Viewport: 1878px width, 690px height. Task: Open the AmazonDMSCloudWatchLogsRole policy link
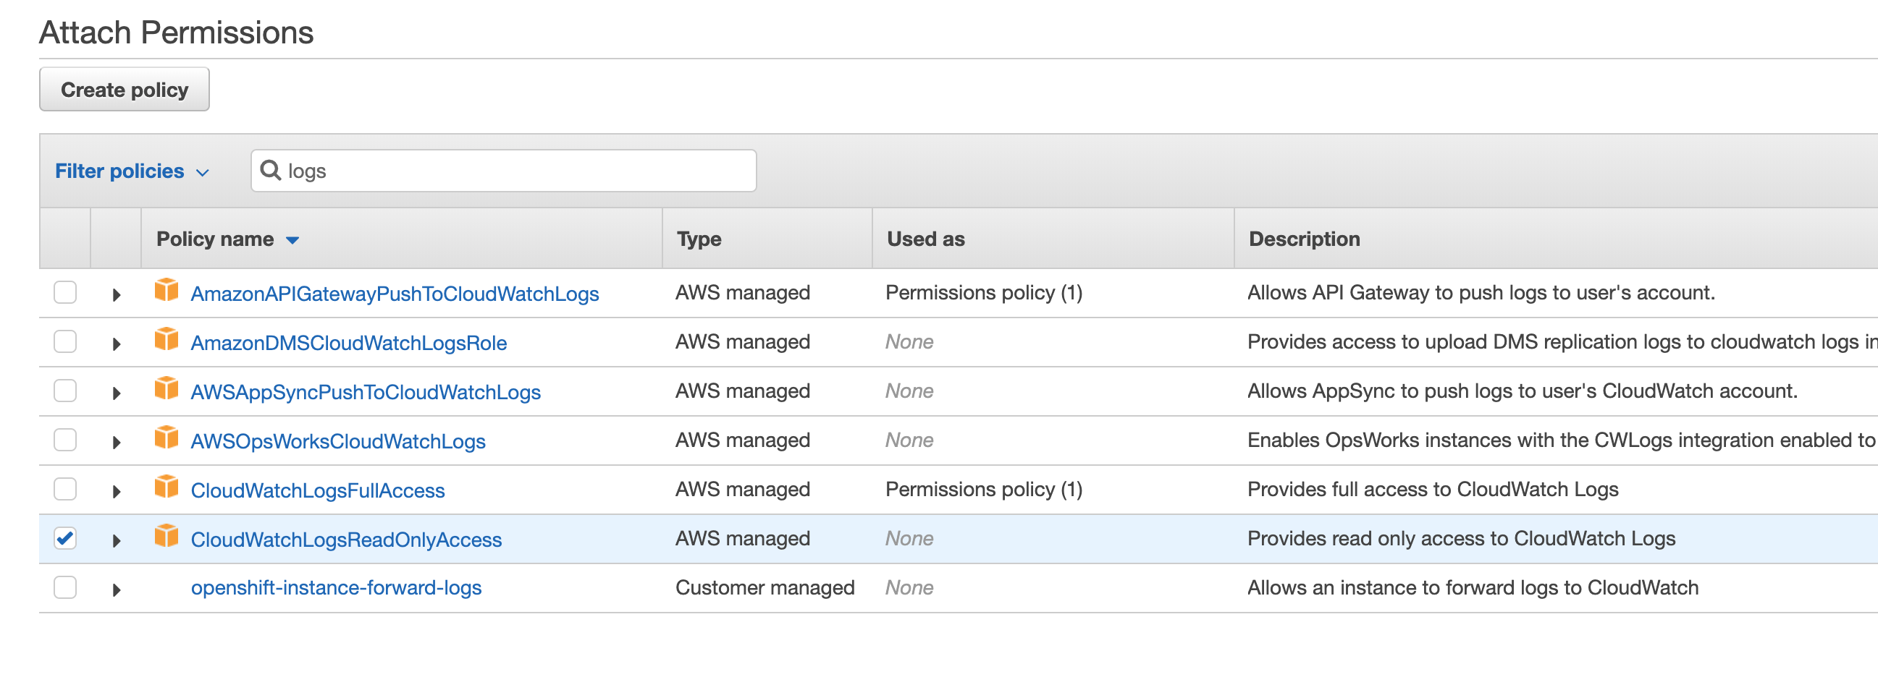pyautogui.click(x=348, y=342)
